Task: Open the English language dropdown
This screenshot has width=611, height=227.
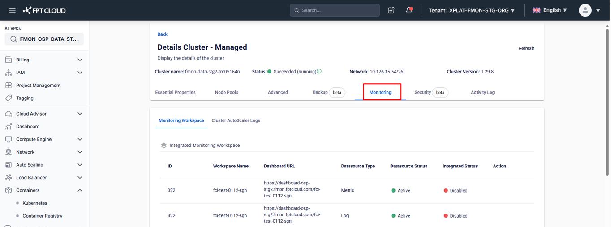Action: point(550,10)
